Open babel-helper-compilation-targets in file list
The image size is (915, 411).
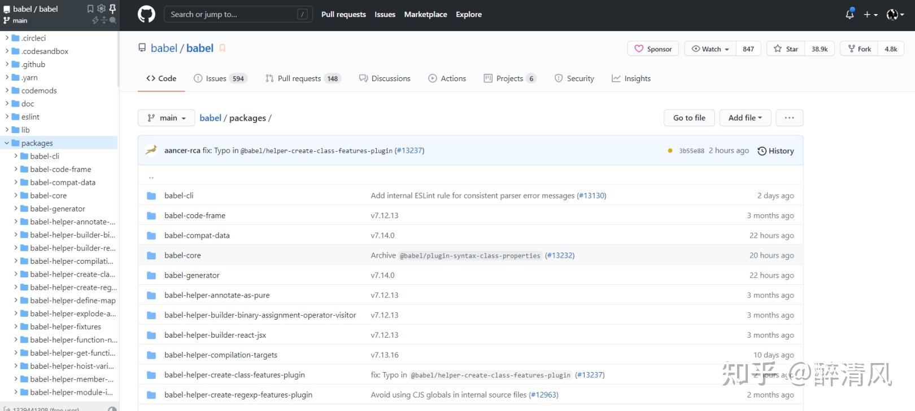(221, 355)
